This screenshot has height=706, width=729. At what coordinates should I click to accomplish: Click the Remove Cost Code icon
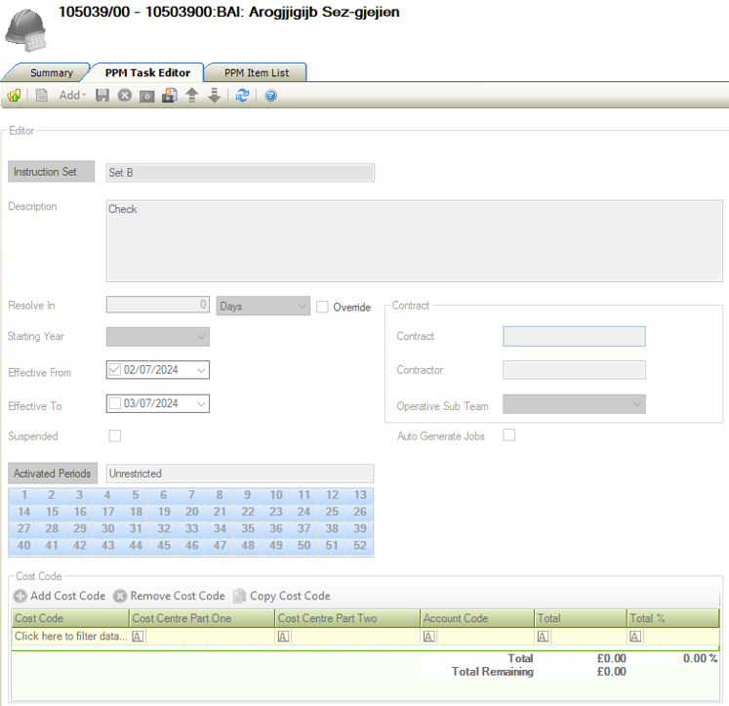point(120,596)
